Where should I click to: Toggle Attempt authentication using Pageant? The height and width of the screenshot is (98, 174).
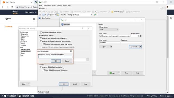pos(41,38)
